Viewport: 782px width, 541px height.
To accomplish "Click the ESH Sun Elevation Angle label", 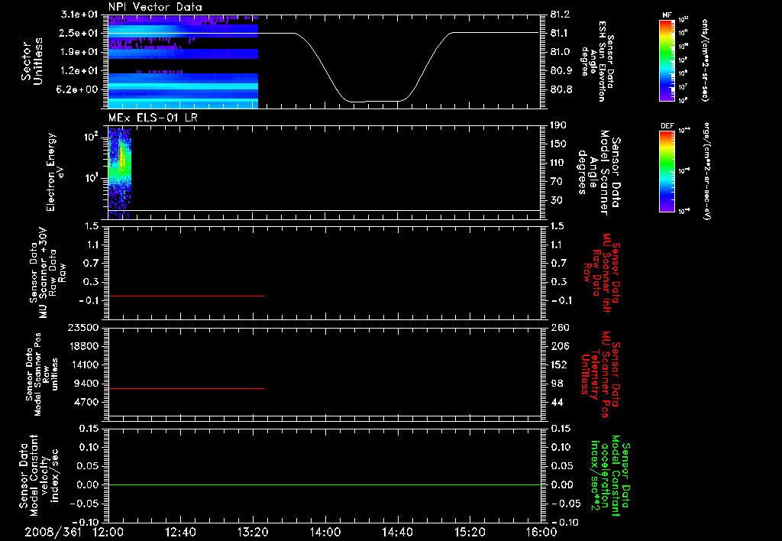I will (x=597, y=61).
